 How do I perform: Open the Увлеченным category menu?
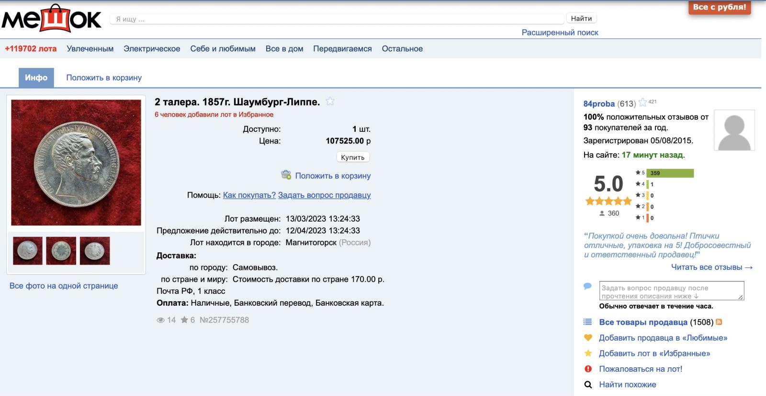(90, 49)
